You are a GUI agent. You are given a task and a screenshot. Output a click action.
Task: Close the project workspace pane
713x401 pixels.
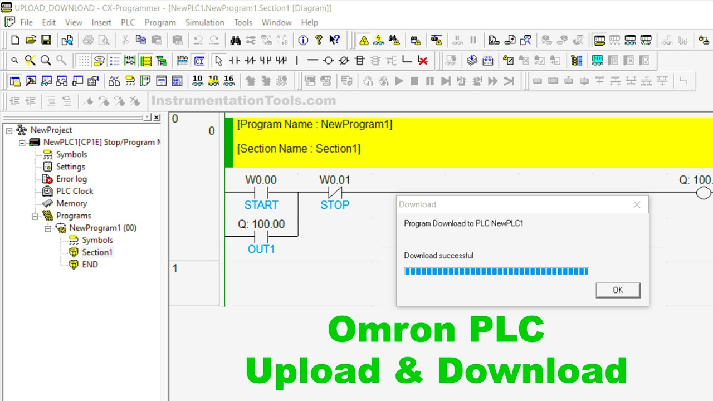(157, 118)
